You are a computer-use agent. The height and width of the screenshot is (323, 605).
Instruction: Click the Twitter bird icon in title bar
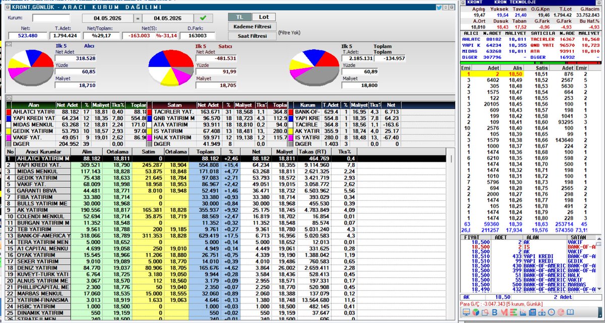(440, 7)
